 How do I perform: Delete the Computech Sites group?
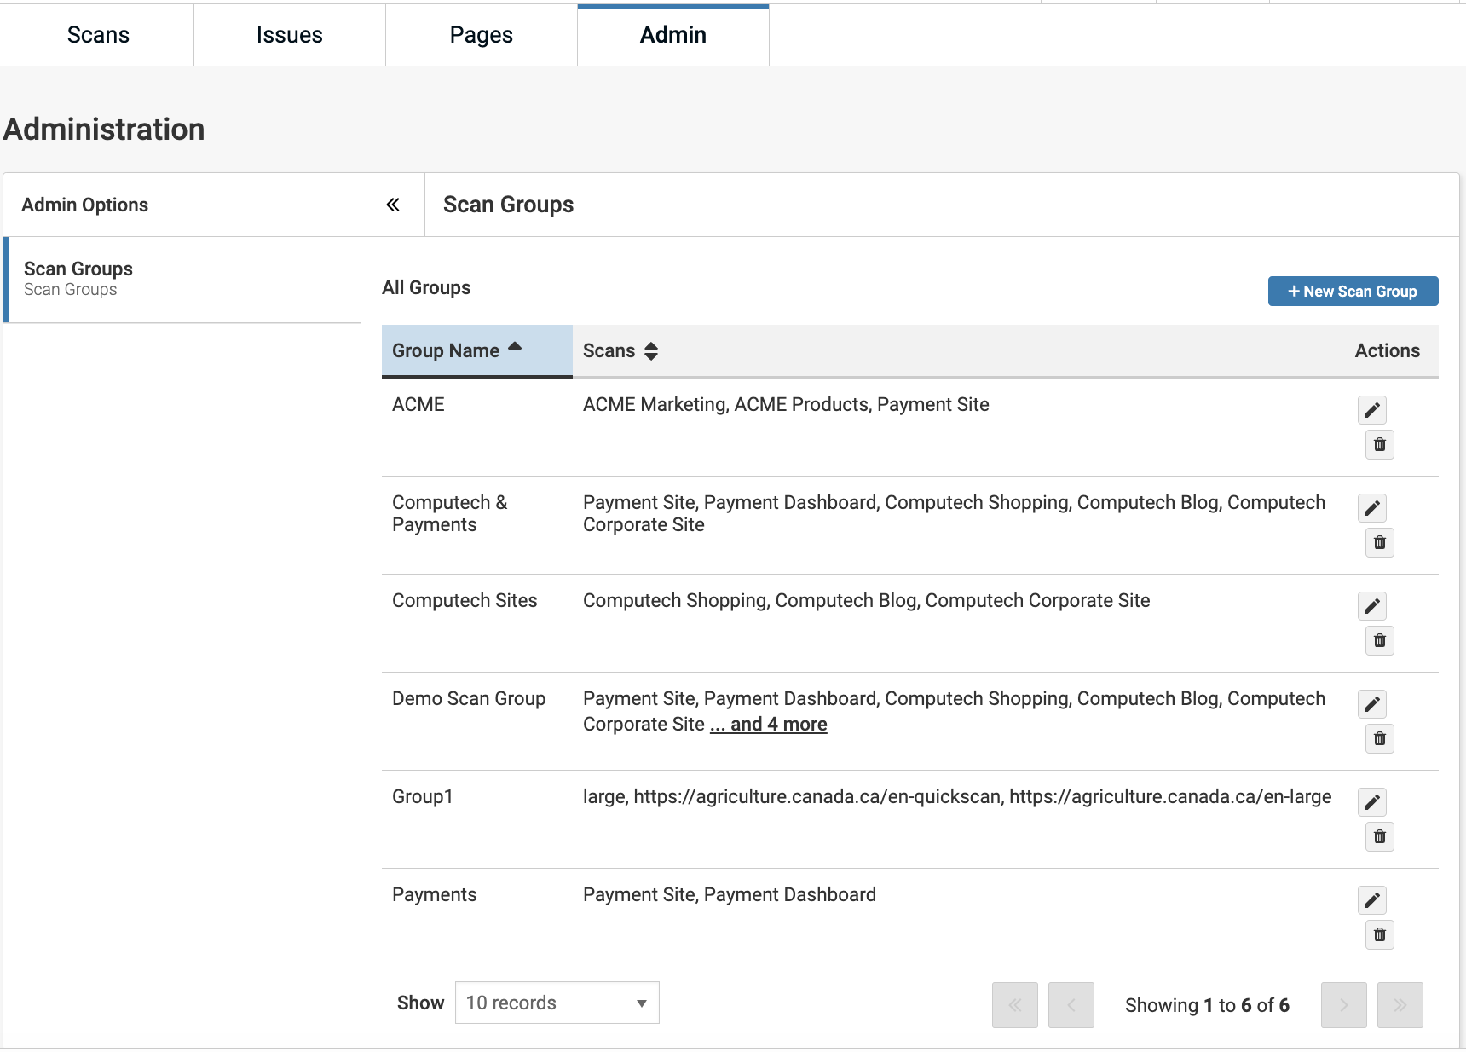pyautogui.click(x=1379, y=641)
